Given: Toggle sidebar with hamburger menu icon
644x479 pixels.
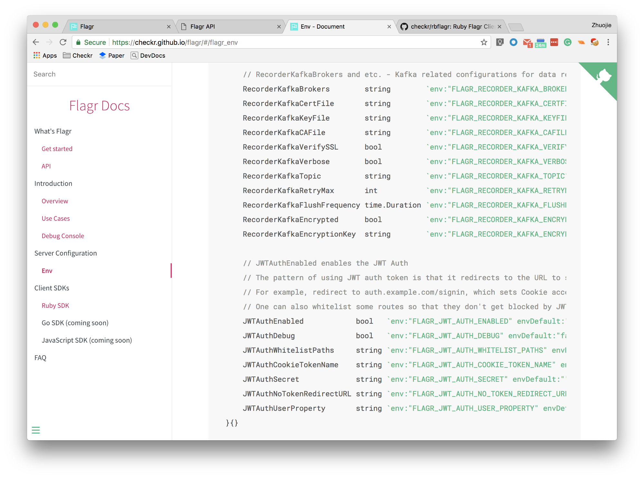Looking at the screenshot, I should coord(36,430).
